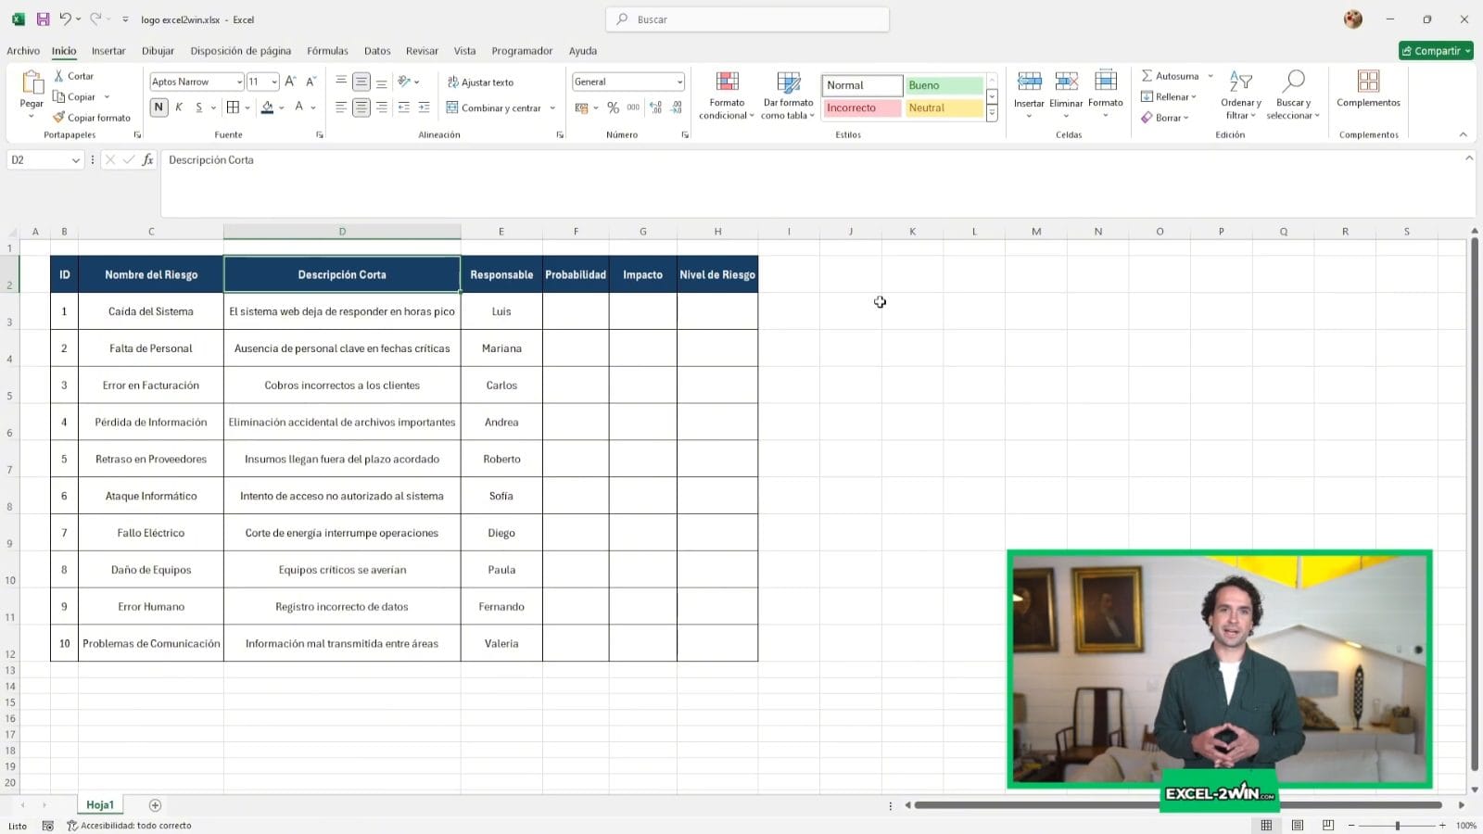Expand the formula bar chevron
The image size is (1483, 834).
pyautogui.click(x=1469, y=158)
